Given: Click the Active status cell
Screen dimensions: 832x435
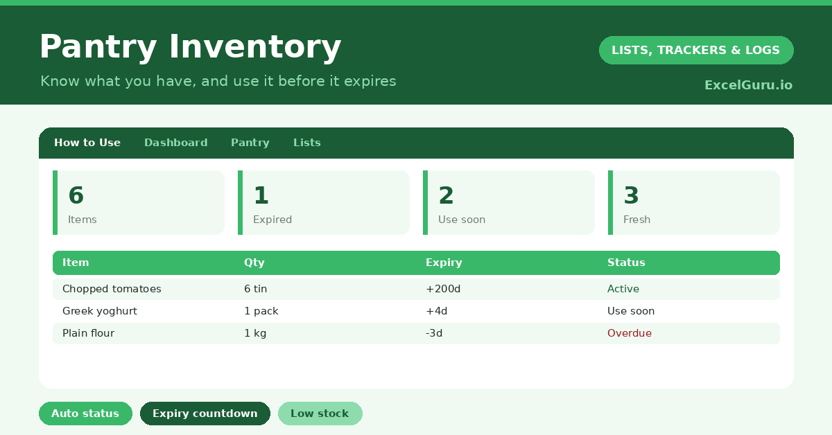Looking at the screenshot, I should pyautogui.click(x=623, y=289).
